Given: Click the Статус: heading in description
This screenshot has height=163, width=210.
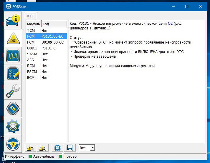Looking at the screenshot, I should point(76,38).
